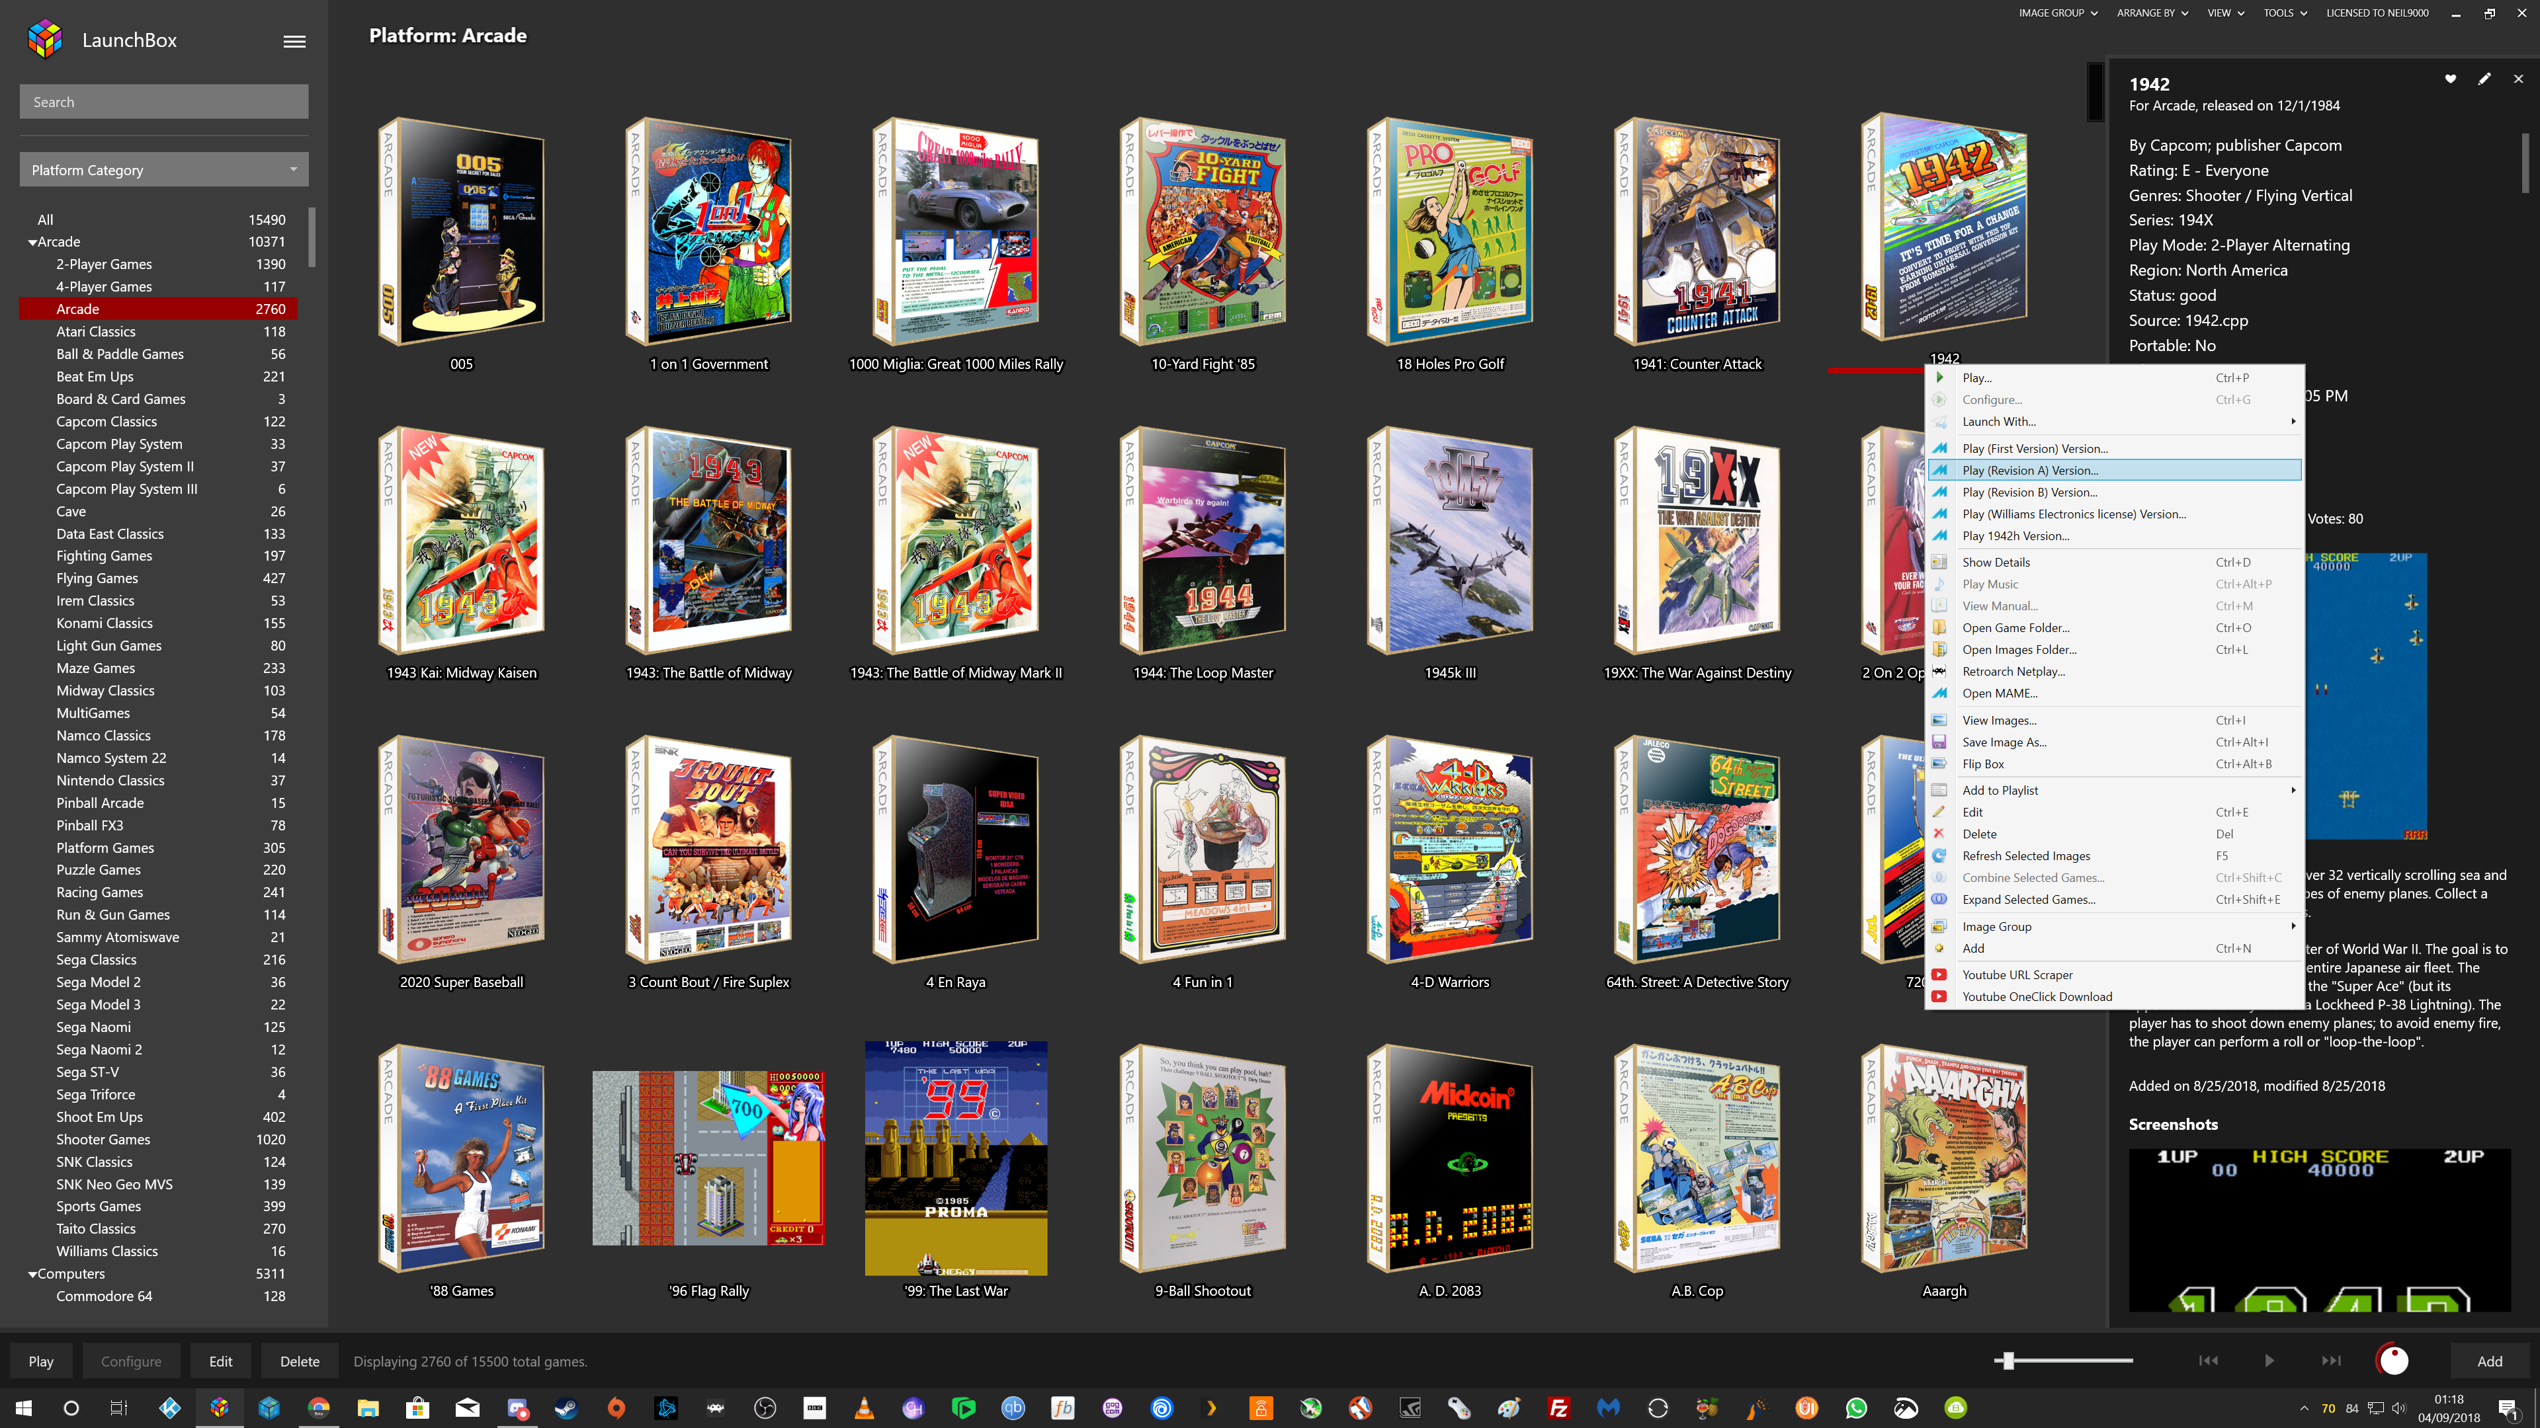
Task: Open the ARRANGE BY menu
Action: [2152, 13]
